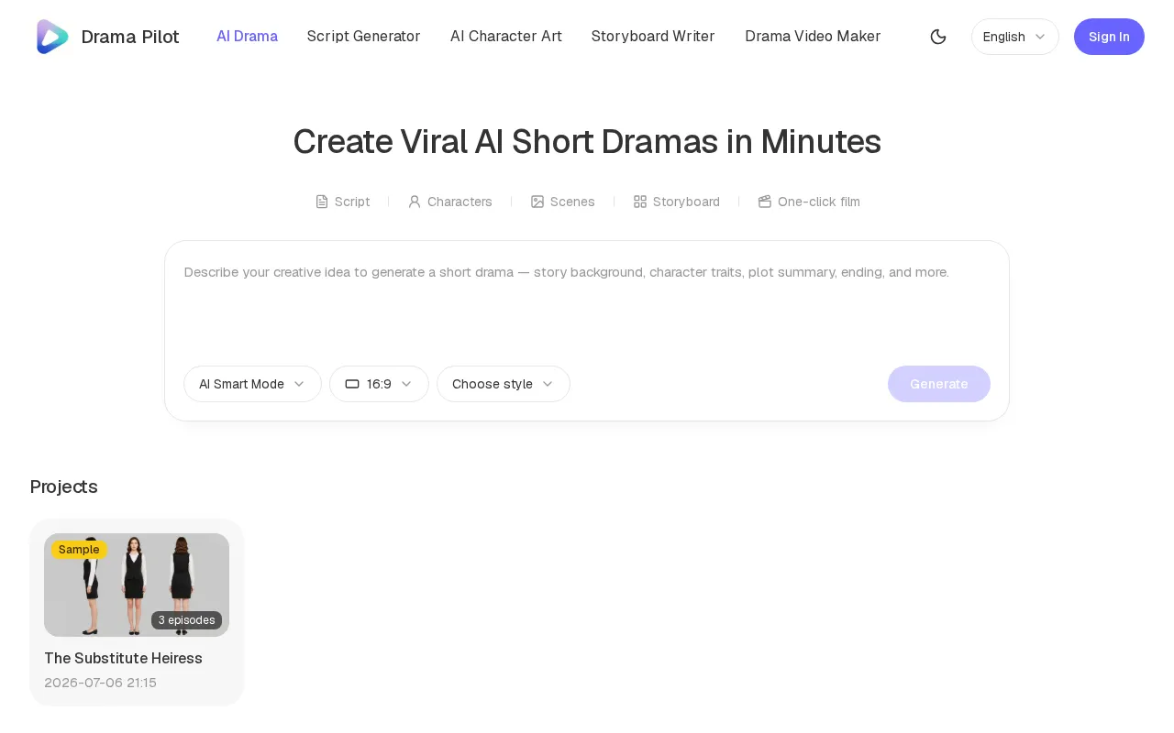Open the Drama Video Maker menu item
Image resolution: width=1174 pixels, height=733 pixels.
tap(813, 37)
